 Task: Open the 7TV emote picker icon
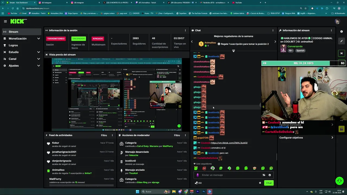click(x=264, y=175)
